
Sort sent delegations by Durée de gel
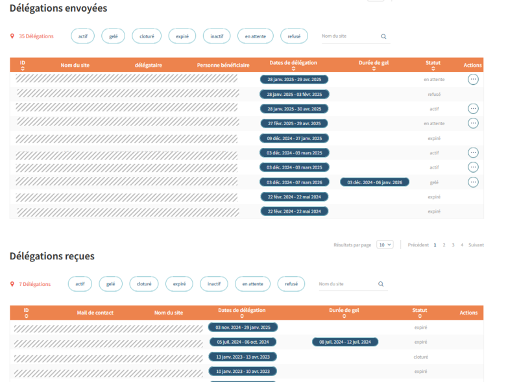coord(374,68)
